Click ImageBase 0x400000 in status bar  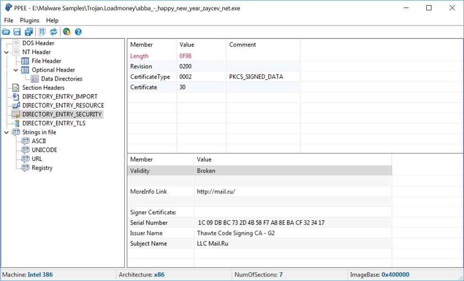pyautogui.click(x=380, y=274)
